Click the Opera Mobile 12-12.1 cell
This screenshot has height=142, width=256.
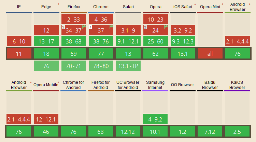click(x=46, y=119)
